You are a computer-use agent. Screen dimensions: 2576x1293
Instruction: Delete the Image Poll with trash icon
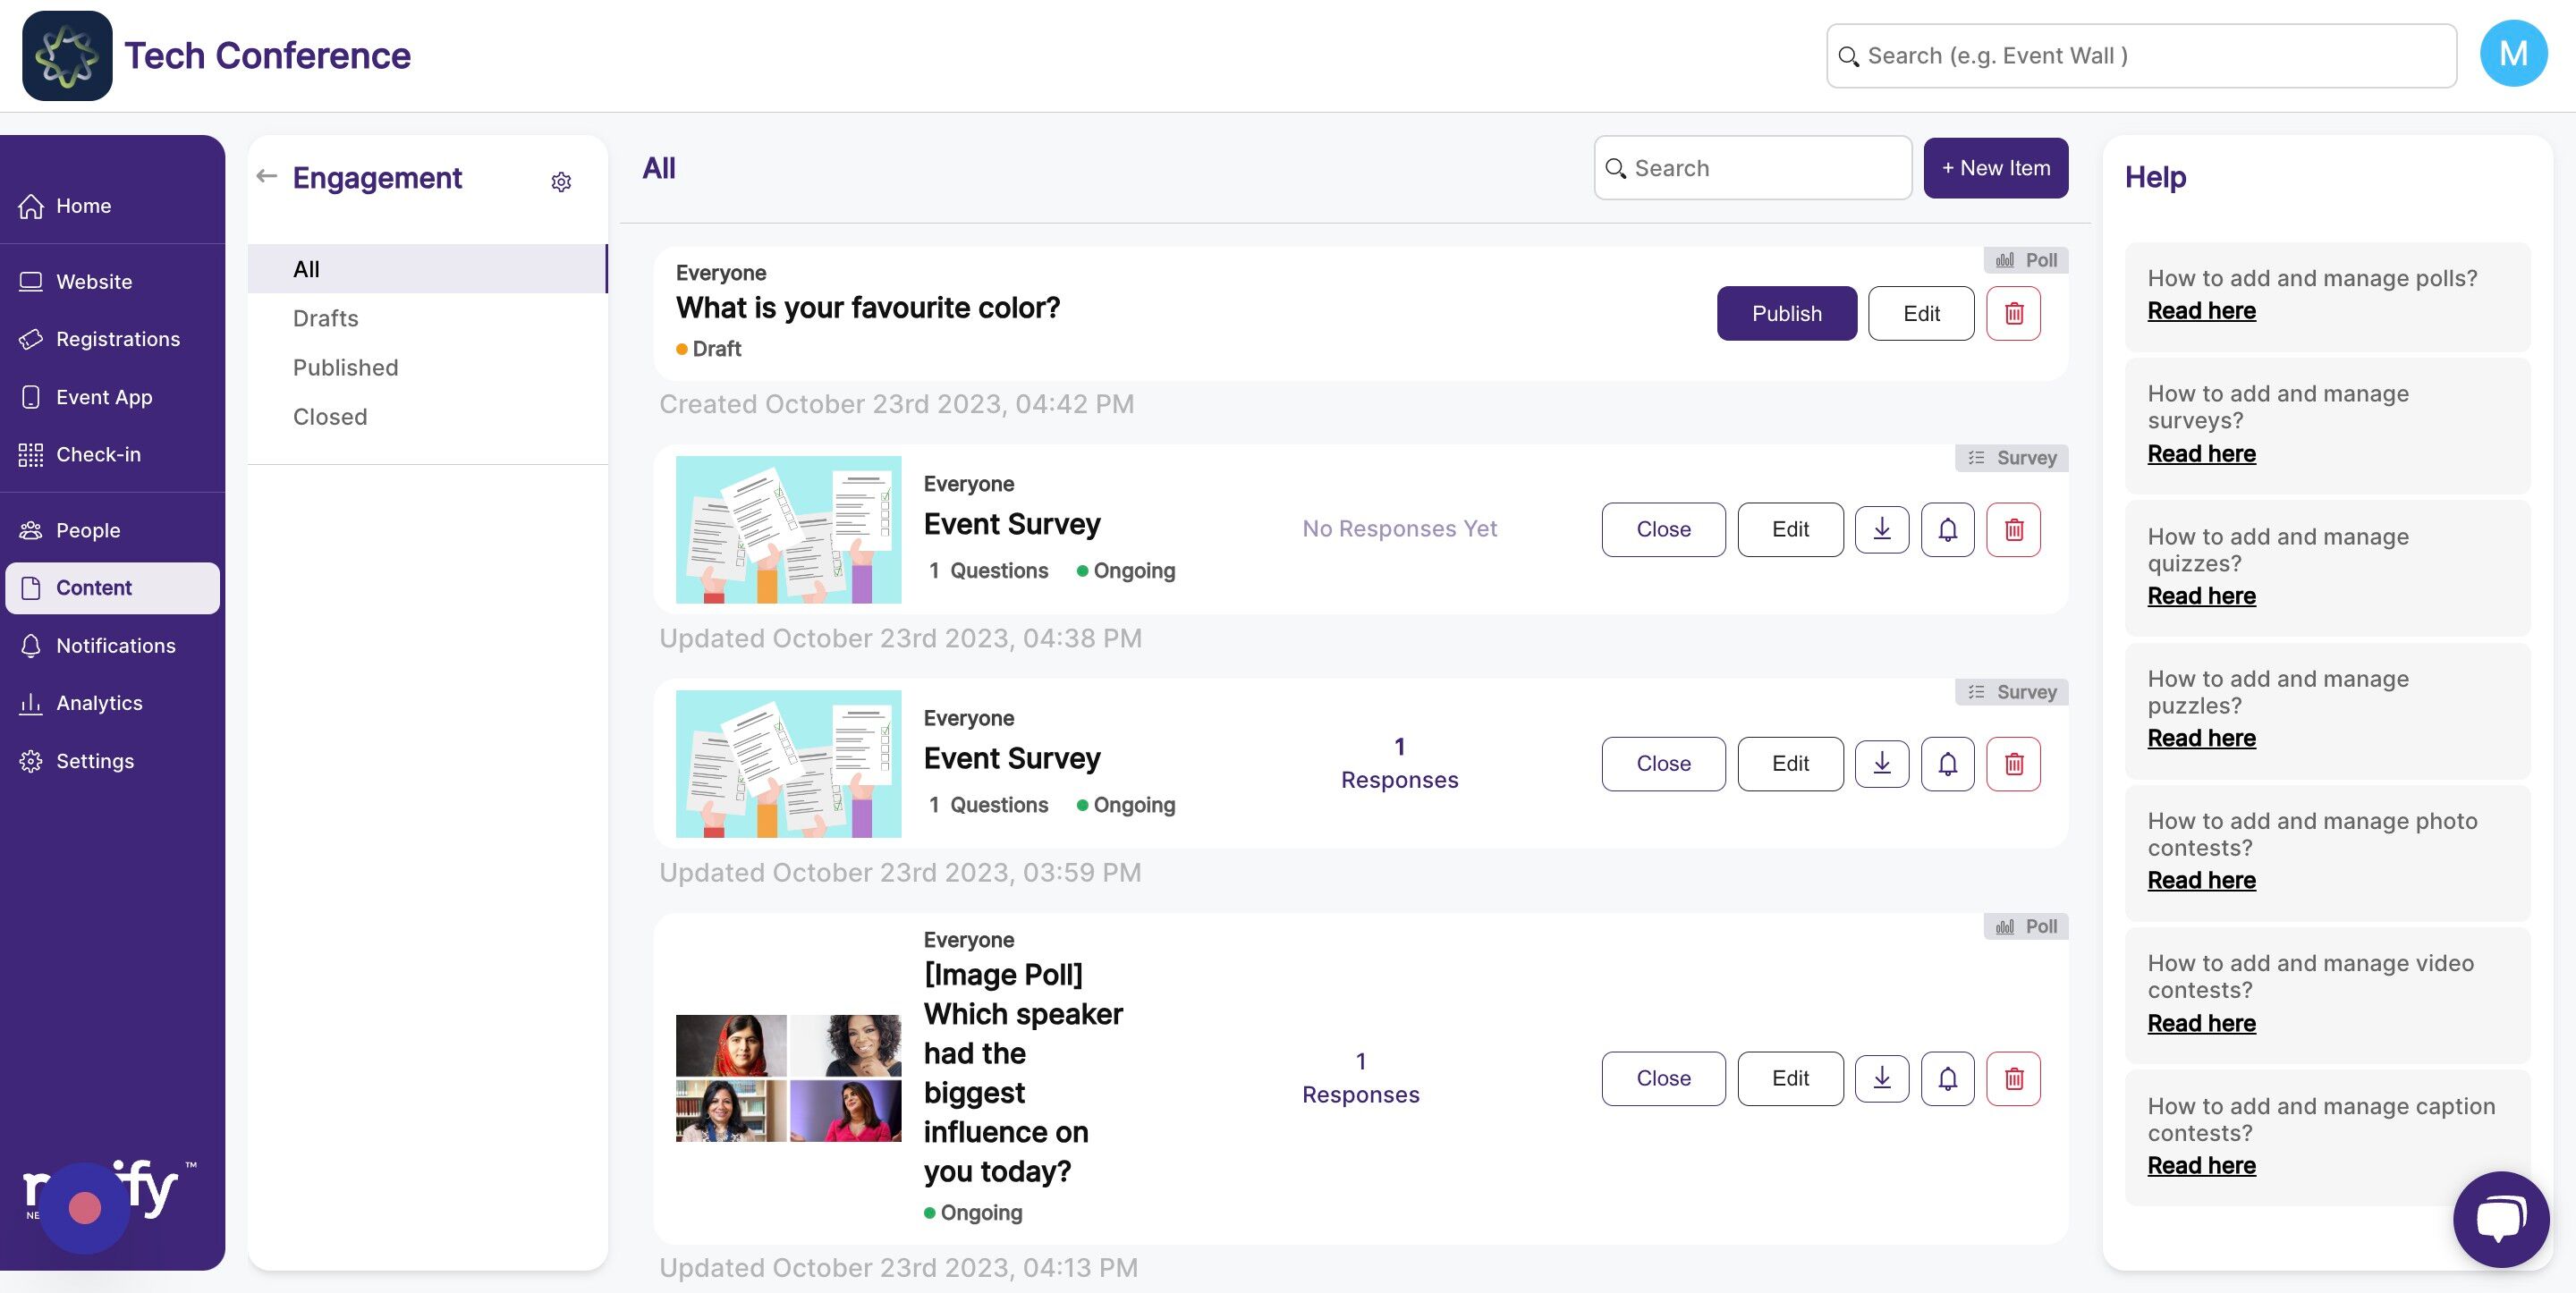pos(2013,1078)
